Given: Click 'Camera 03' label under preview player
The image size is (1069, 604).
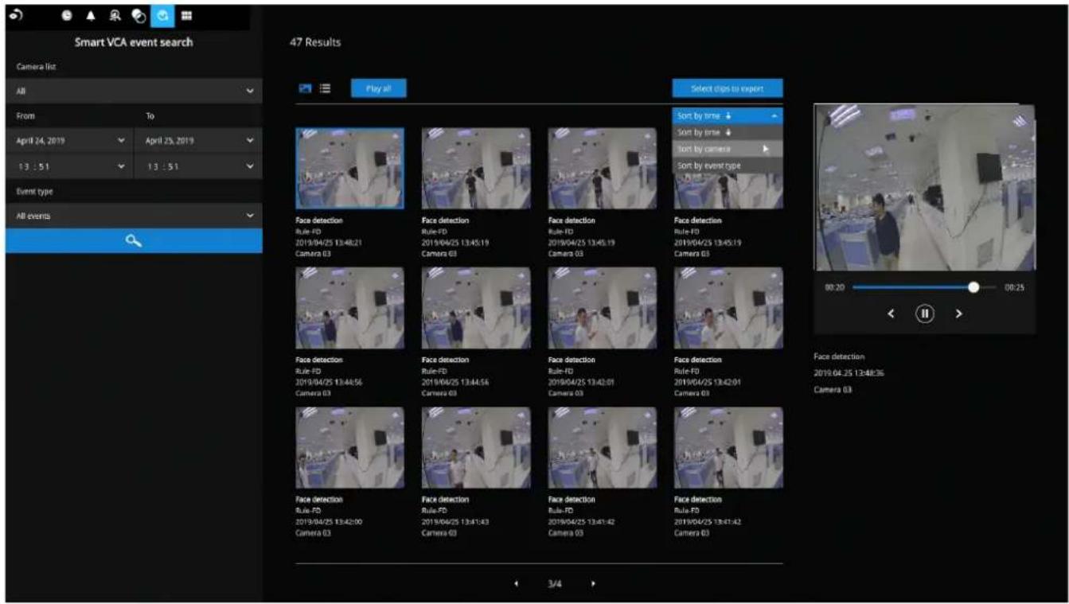Looking at the screenshot, I should [x=832, y=390].
